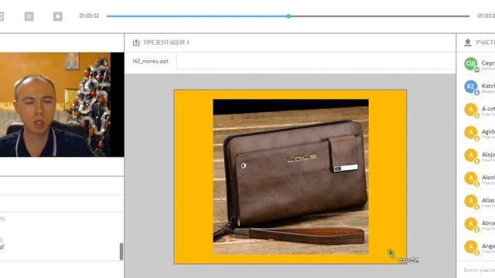
Task: Click the chat panel scrollbar thumb
Action: [121, 252]
